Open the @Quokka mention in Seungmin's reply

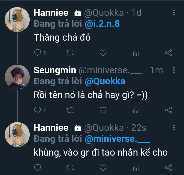(x=105, y=81)
